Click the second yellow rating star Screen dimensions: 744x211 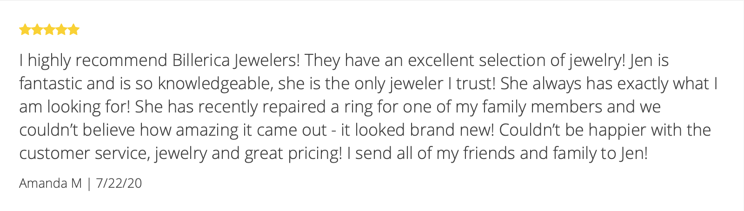37,30
